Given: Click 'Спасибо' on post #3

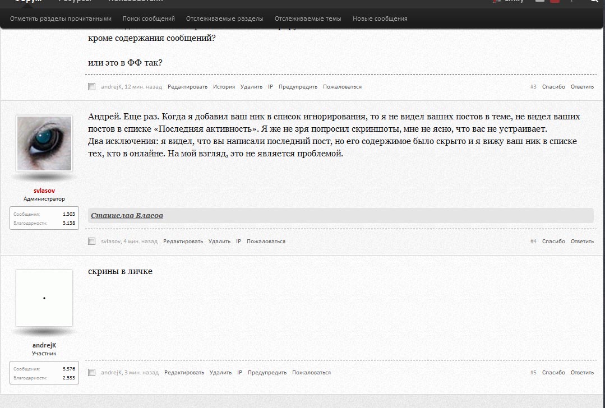Looking at the screenshot, I should point(553,87).
